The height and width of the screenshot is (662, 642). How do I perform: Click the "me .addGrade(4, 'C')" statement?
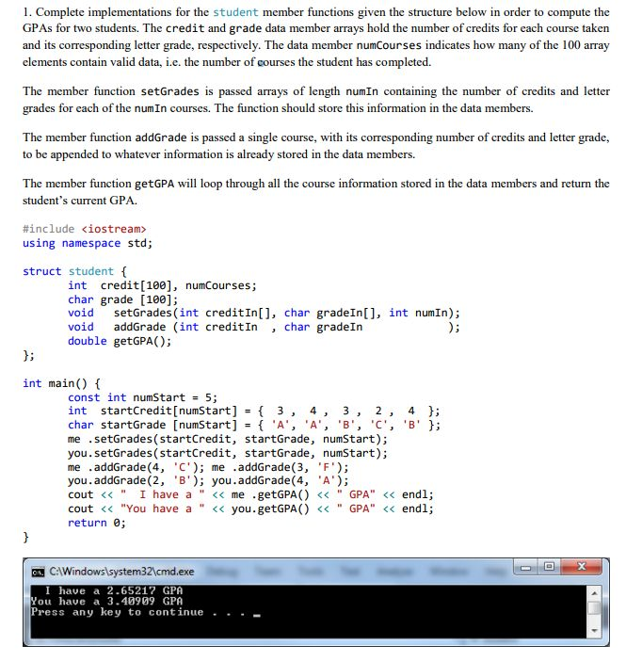click(136, 467)
